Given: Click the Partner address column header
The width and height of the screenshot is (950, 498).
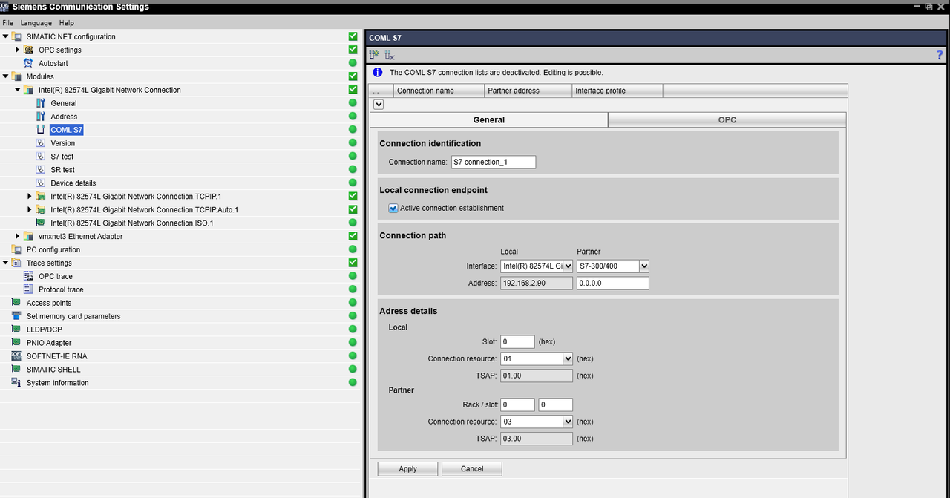Looking at the screenshot, I should (x=528, y=91).
